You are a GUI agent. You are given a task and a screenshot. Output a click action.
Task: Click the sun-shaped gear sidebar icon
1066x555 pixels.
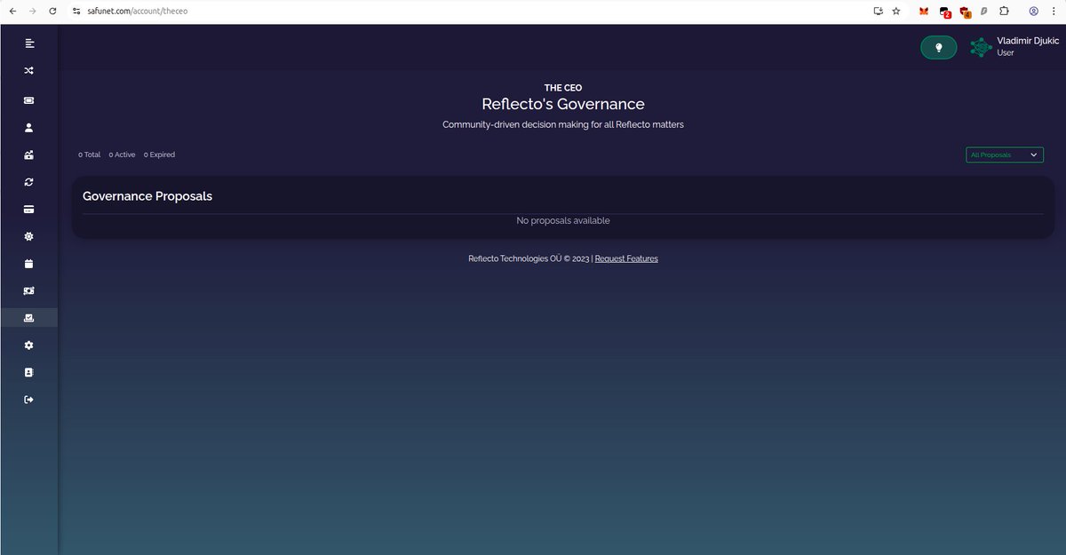click(29, 236)
